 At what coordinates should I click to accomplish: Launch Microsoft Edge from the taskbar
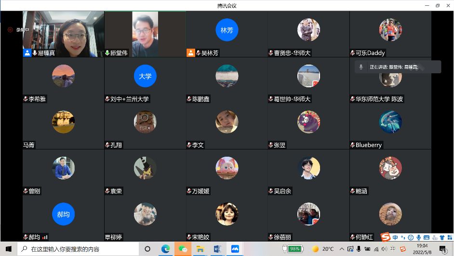166,249
